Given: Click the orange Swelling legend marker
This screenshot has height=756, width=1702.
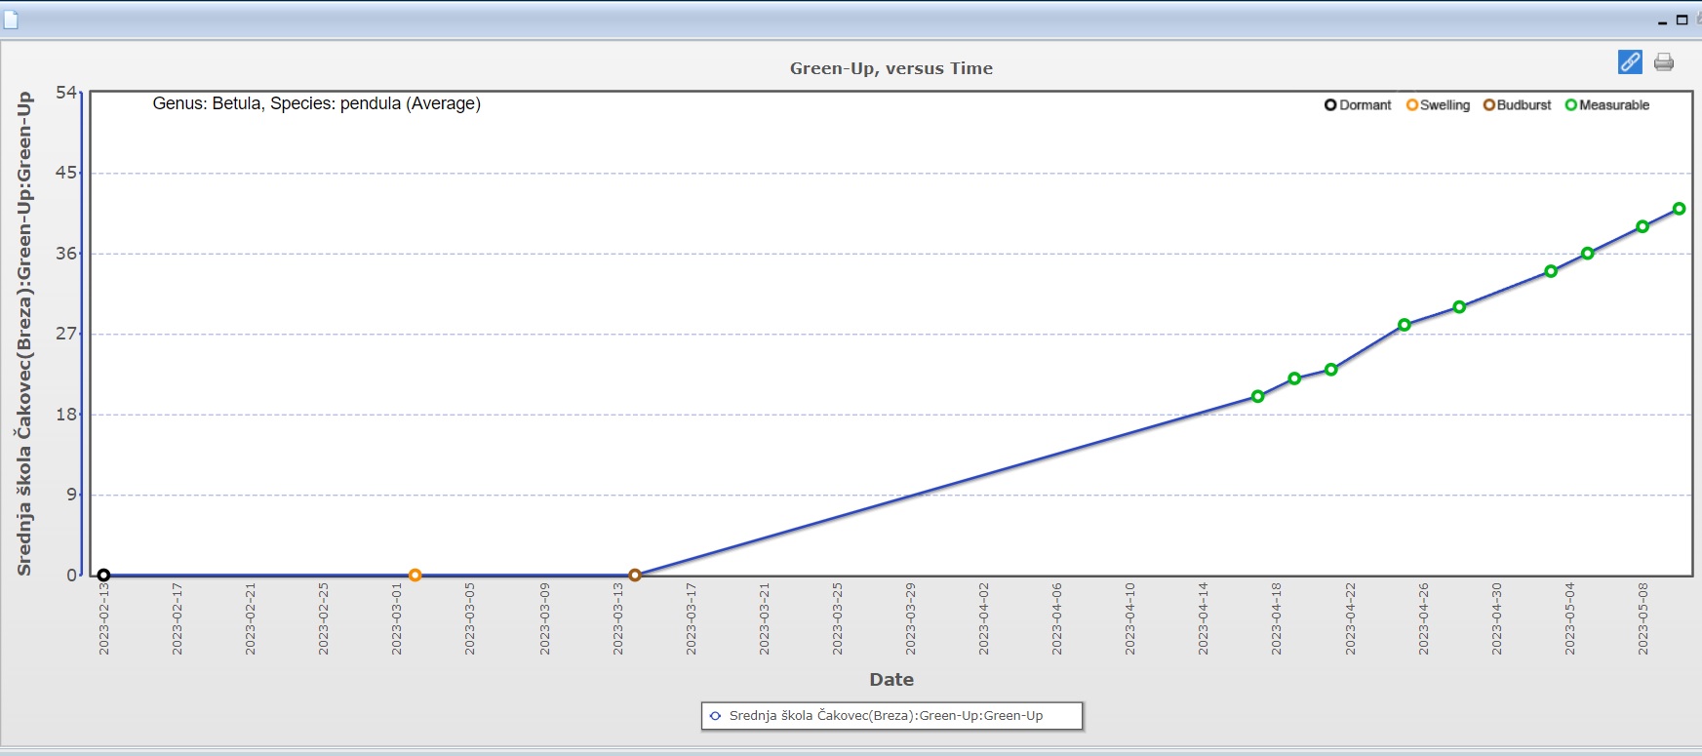Looking at the screenshot, I should click(x=1411, y=105).
